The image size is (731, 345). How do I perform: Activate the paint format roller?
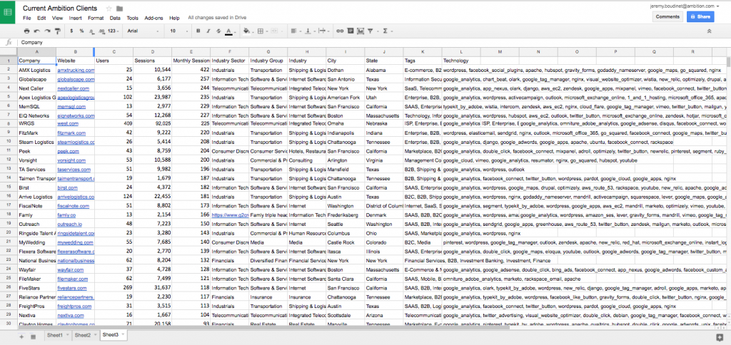point(58,31)
